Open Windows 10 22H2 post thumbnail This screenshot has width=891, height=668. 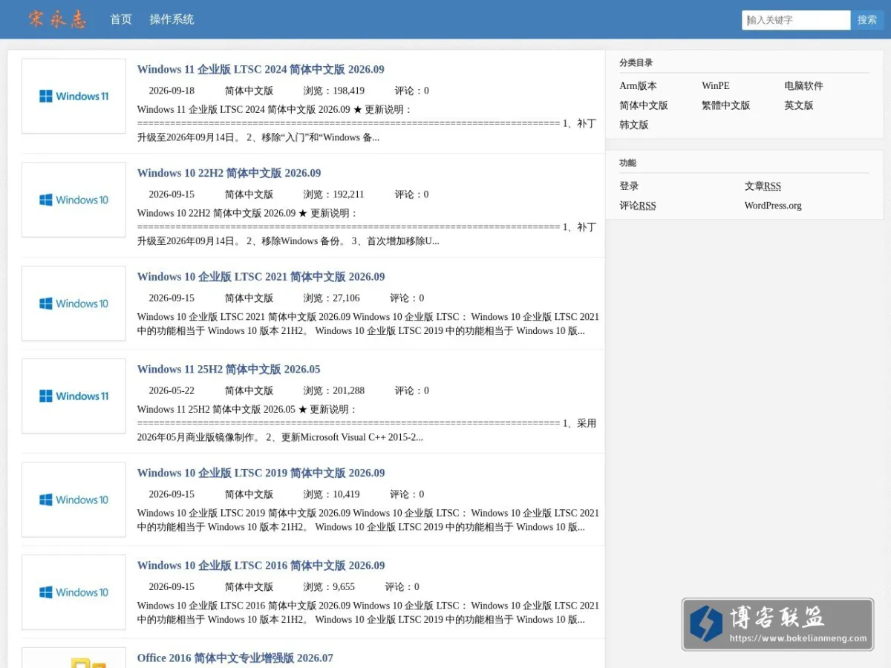pyautogui.click(x=74, y=200)
